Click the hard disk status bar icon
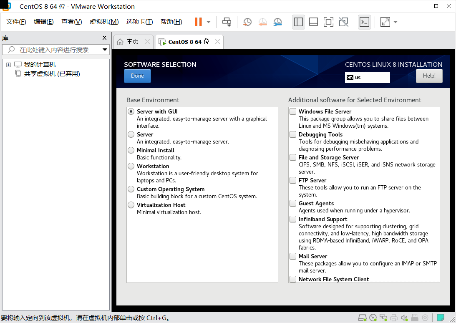Viewport: 456px width, 323px height. (363, 318)
